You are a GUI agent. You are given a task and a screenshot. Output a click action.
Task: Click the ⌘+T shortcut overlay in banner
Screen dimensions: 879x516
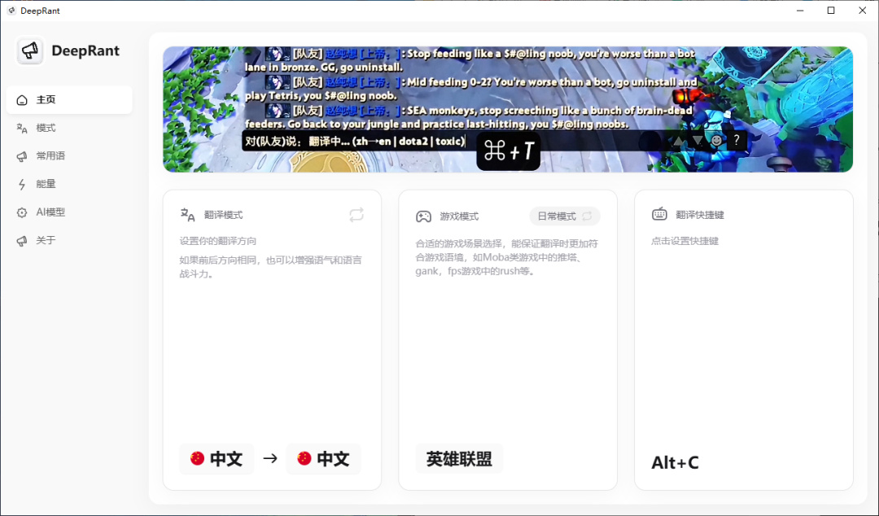click(x=508, y=151)
